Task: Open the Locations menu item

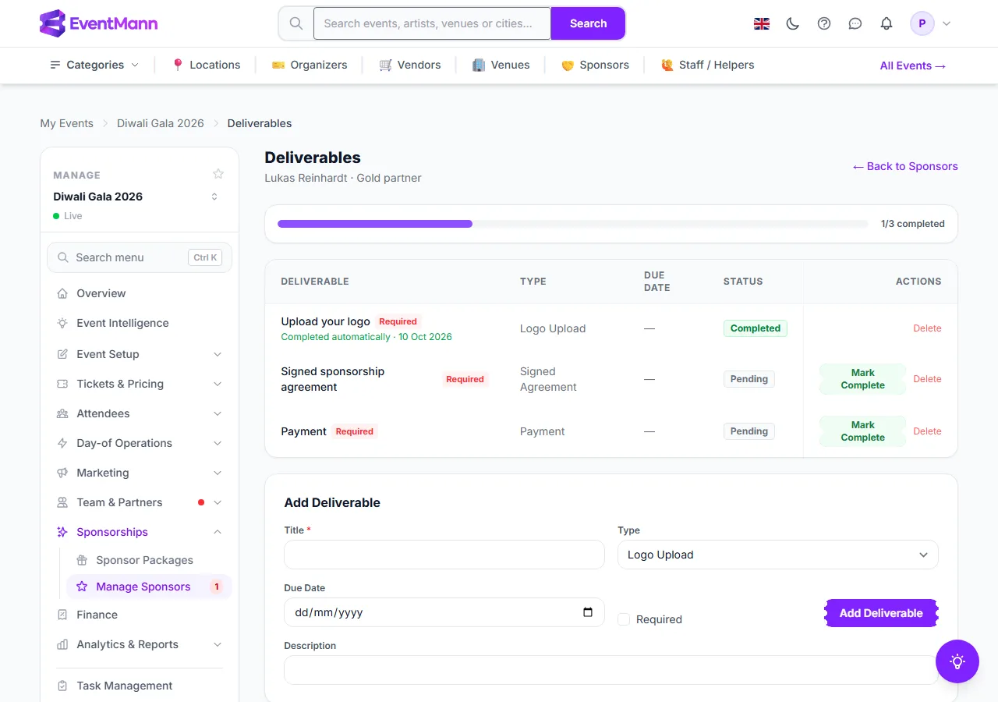Action: [x=206, y=65]
